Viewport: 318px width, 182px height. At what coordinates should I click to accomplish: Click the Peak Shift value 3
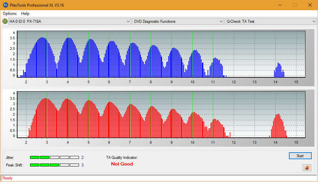tap(82, 165)
